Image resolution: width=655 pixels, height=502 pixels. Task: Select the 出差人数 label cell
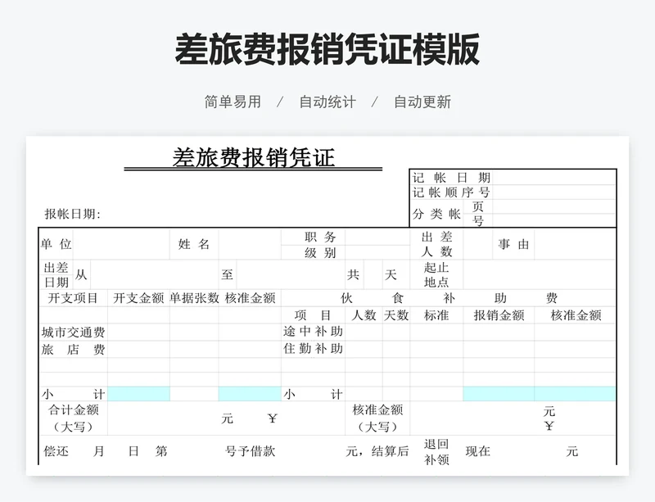(x=436, y=244)
